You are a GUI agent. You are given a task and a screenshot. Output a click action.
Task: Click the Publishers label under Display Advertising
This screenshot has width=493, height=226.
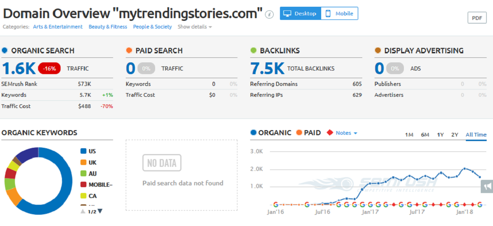tap(388, 84)
